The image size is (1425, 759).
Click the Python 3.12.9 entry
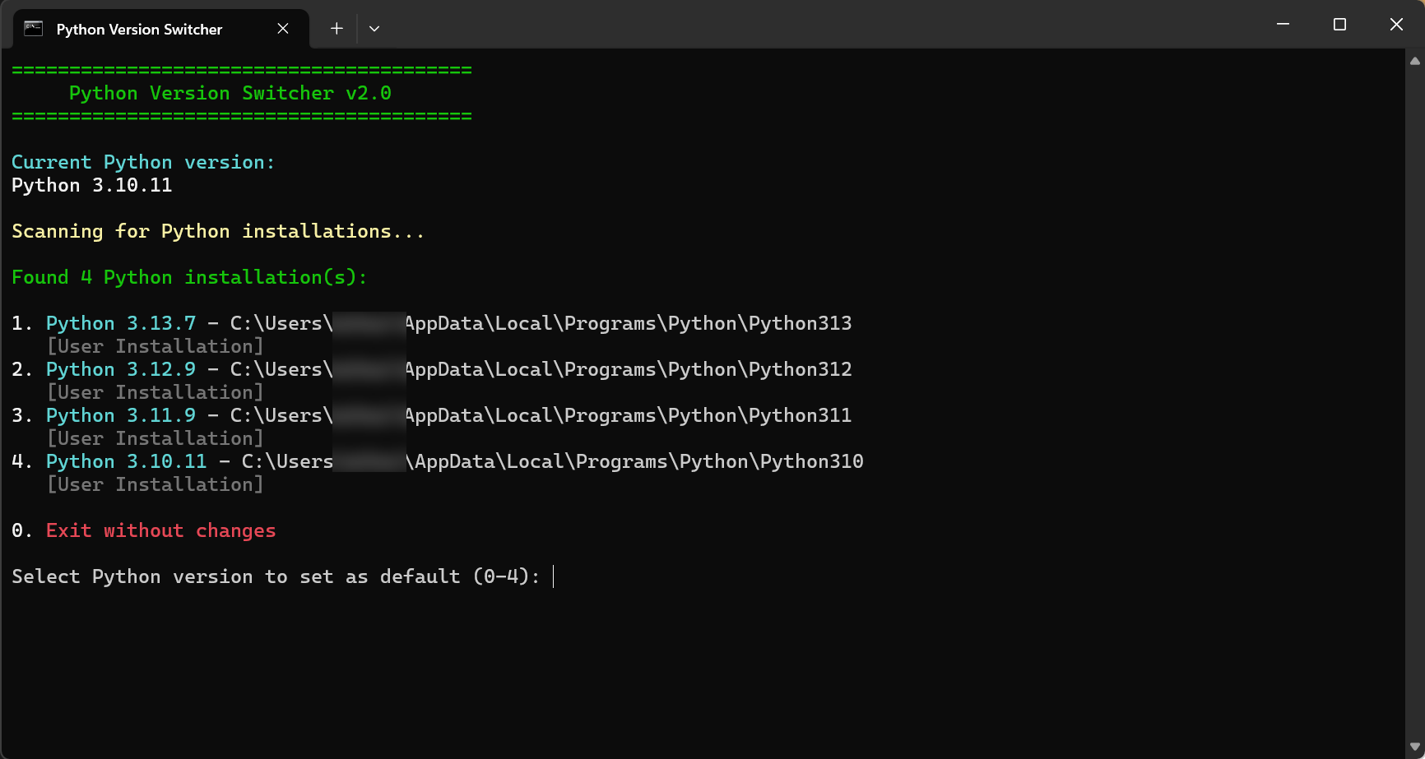[121, 369]
